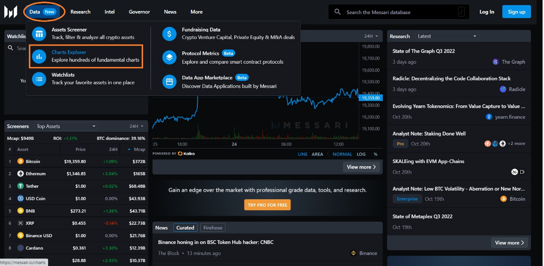The width and height of the screenshot is (544, 266).
Task: Click the Fundraising Data dollar icon
Action: (x=170, y=34)
